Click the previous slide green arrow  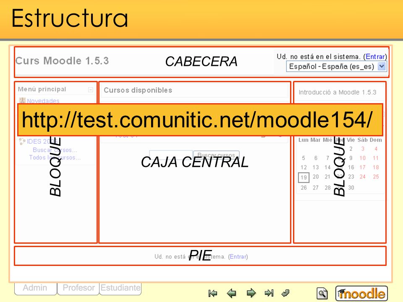(232, 293)
